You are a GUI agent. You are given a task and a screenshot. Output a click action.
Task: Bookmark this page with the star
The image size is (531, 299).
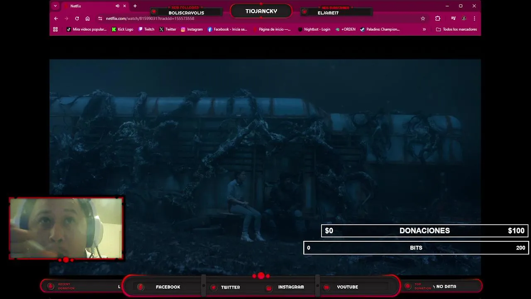[423, 18]
